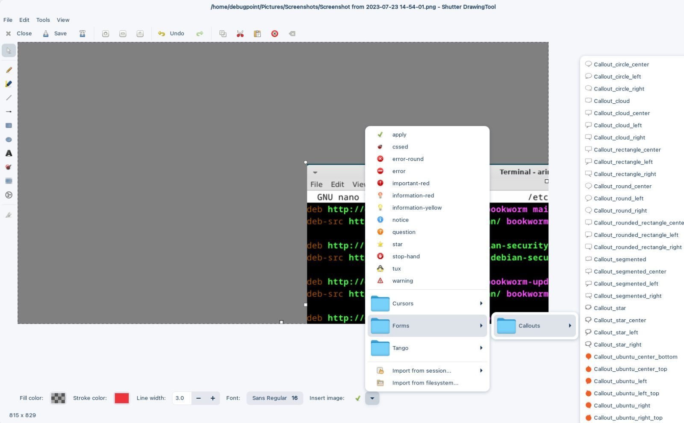Apply the green checkmark to insert image
Viewport: 684px width, 423px height.
click(x=358, y=398)
